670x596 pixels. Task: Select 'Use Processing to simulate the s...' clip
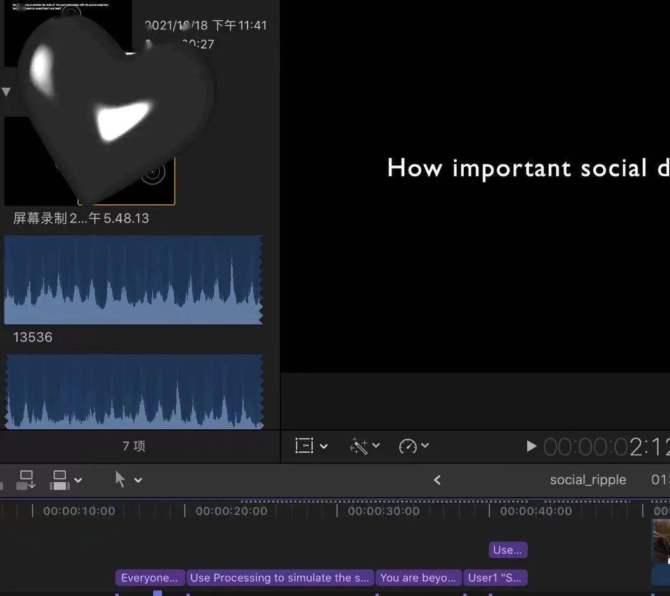[x=280, y=578]
